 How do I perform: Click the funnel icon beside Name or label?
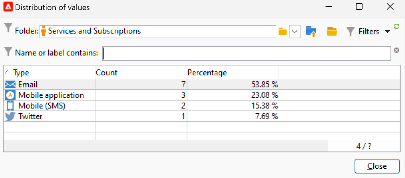[8, 51]
